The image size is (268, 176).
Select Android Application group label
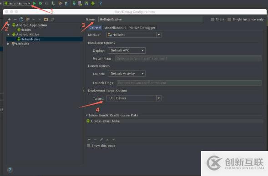point(31,25)
